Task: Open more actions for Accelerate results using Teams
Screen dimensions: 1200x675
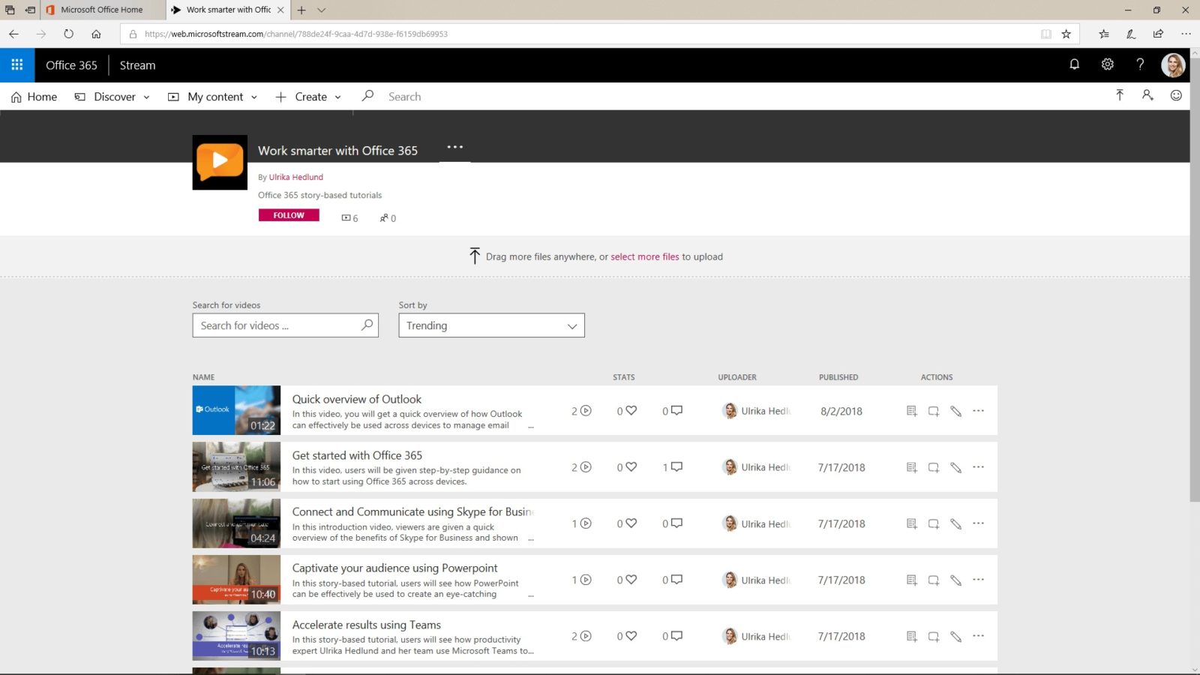Action: pyautogui.click(x=978, y=636)
